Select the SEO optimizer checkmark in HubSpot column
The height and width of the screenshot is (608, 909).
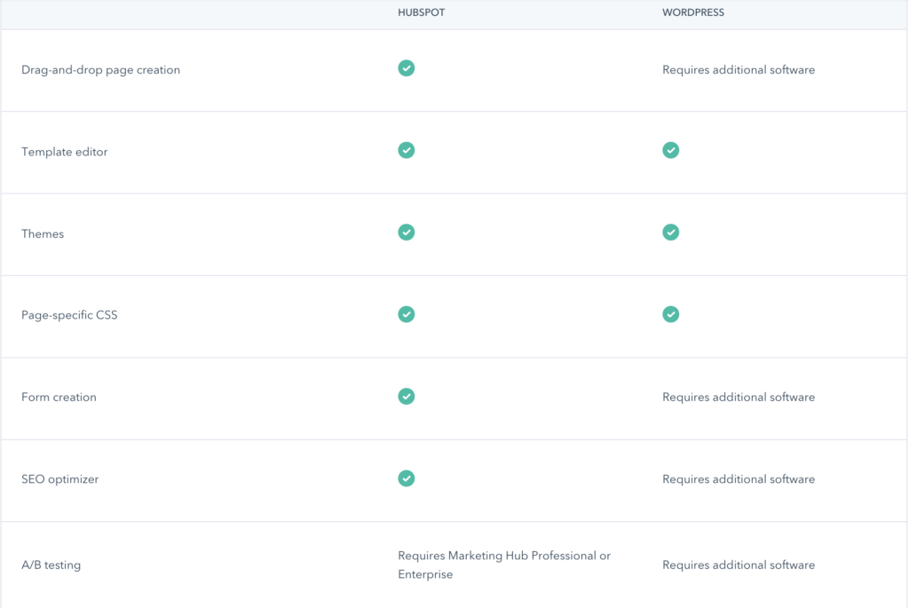pos(406,478)
